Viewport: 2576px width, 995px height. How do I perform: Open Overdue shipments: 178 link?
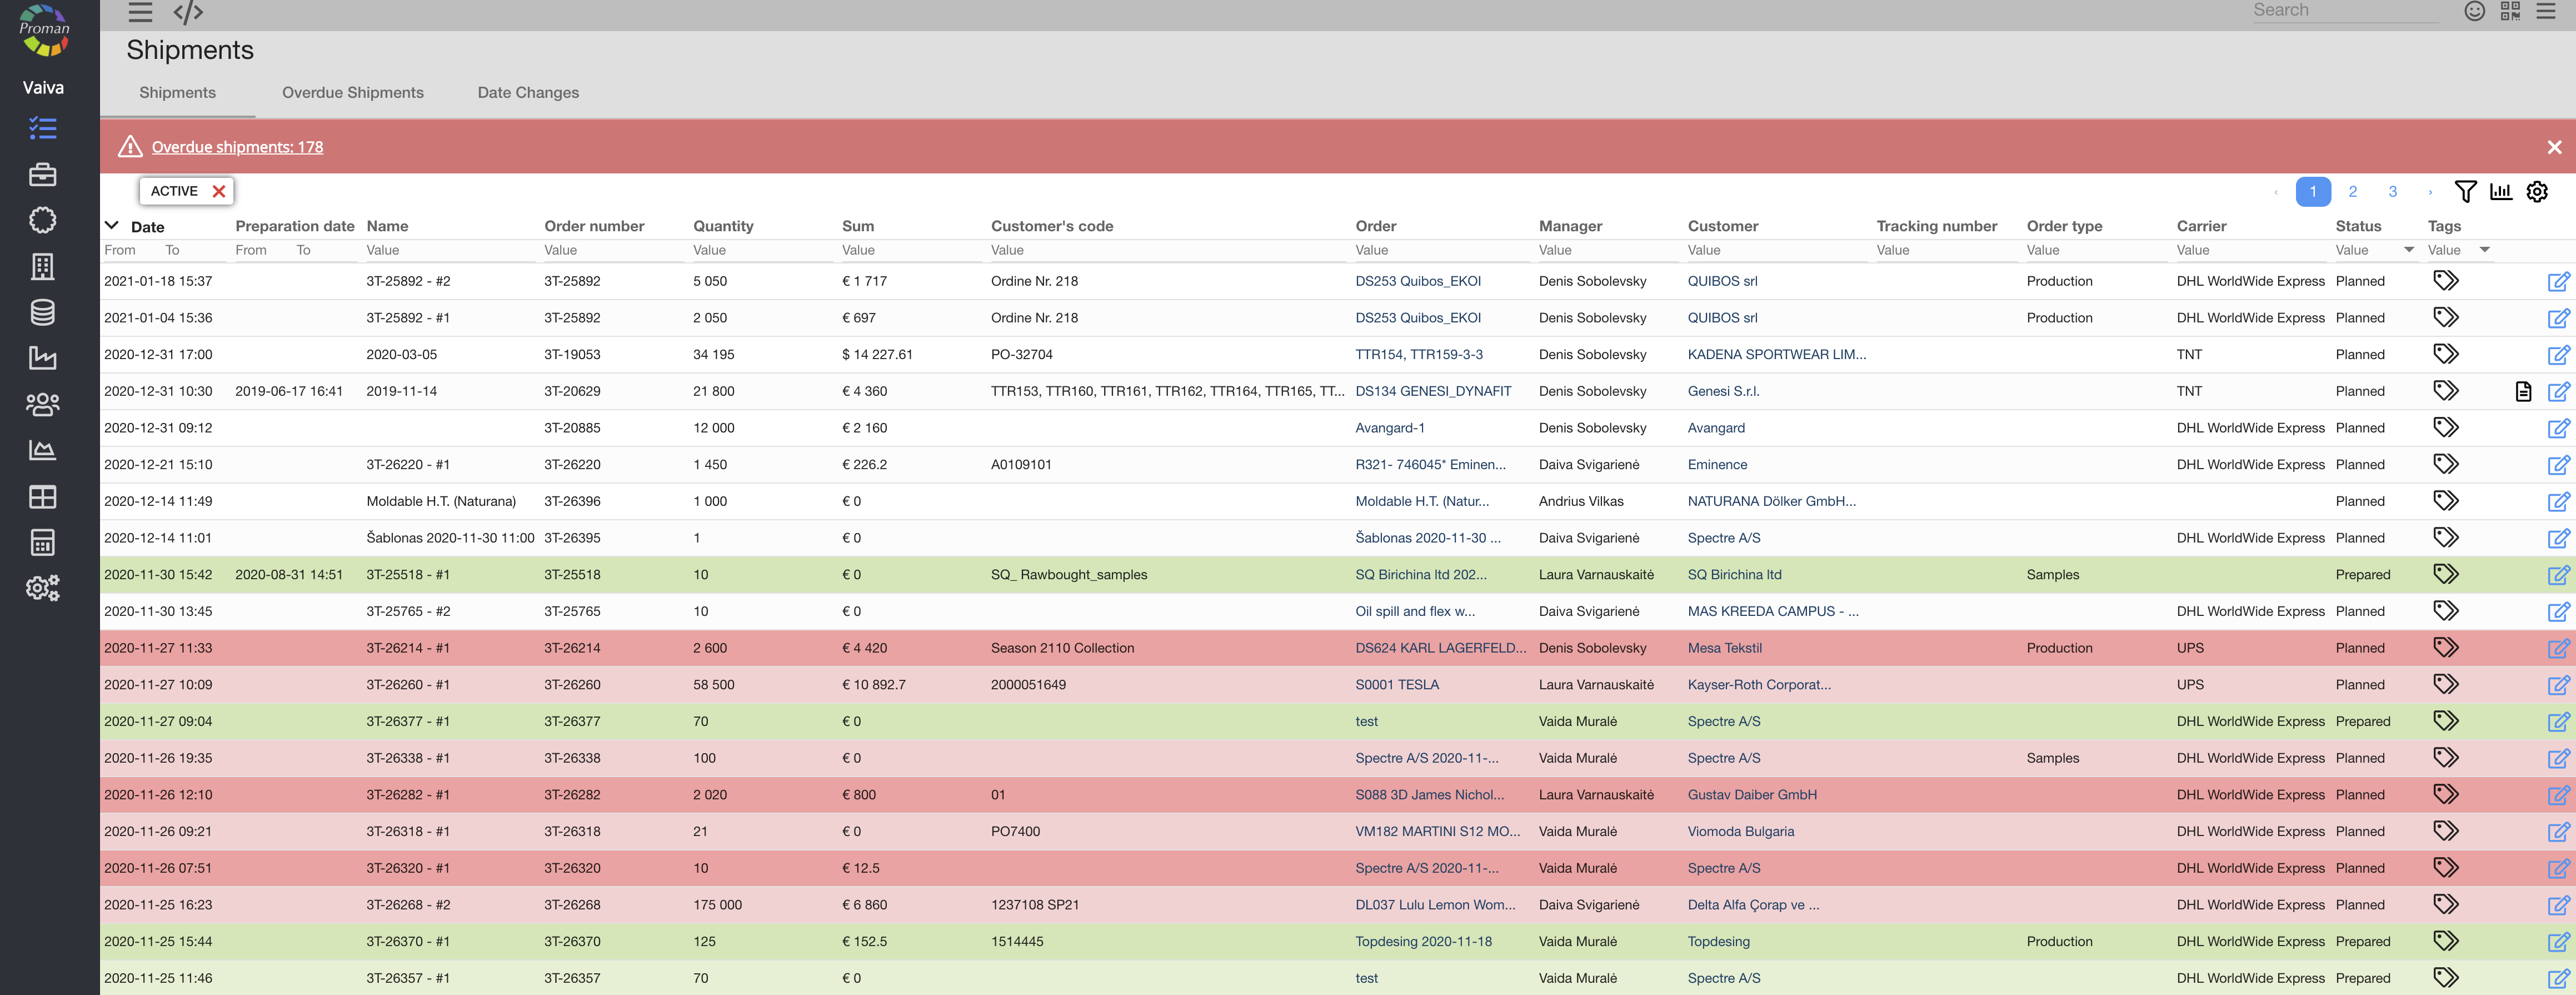237,147
